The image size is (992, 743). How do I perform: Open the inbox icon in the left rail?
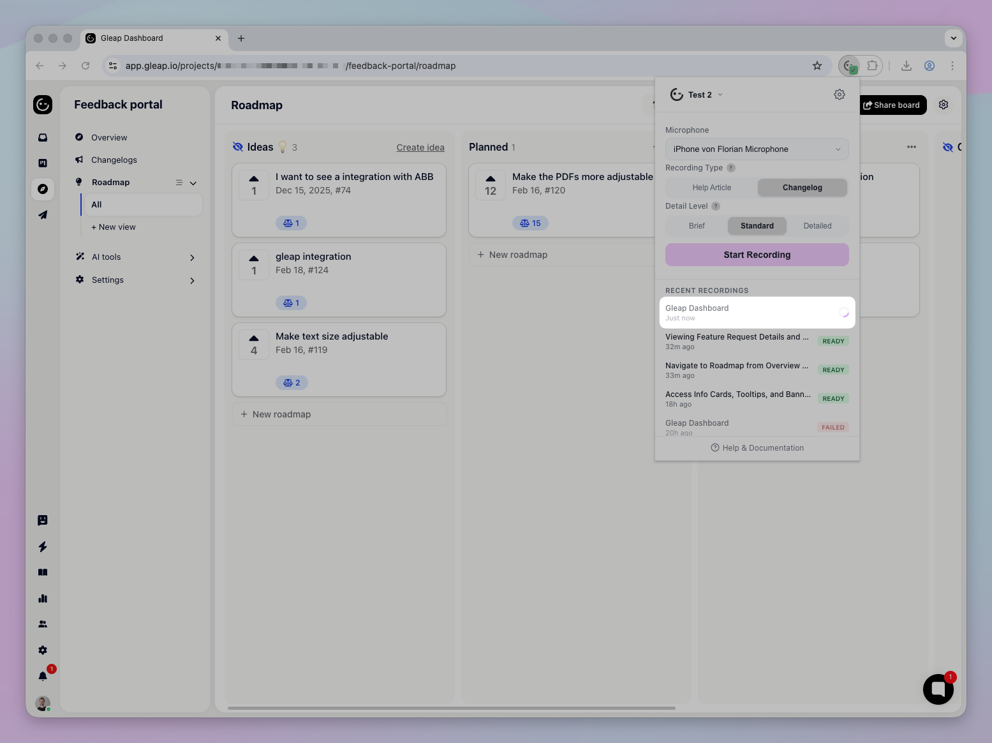[x=43, y=137]
